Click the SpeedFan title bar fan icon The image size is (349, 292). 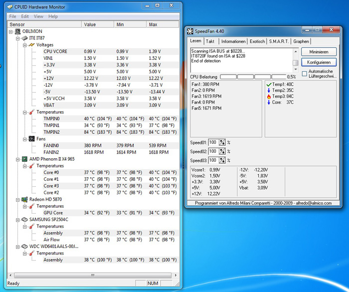[x=190, y=31]
